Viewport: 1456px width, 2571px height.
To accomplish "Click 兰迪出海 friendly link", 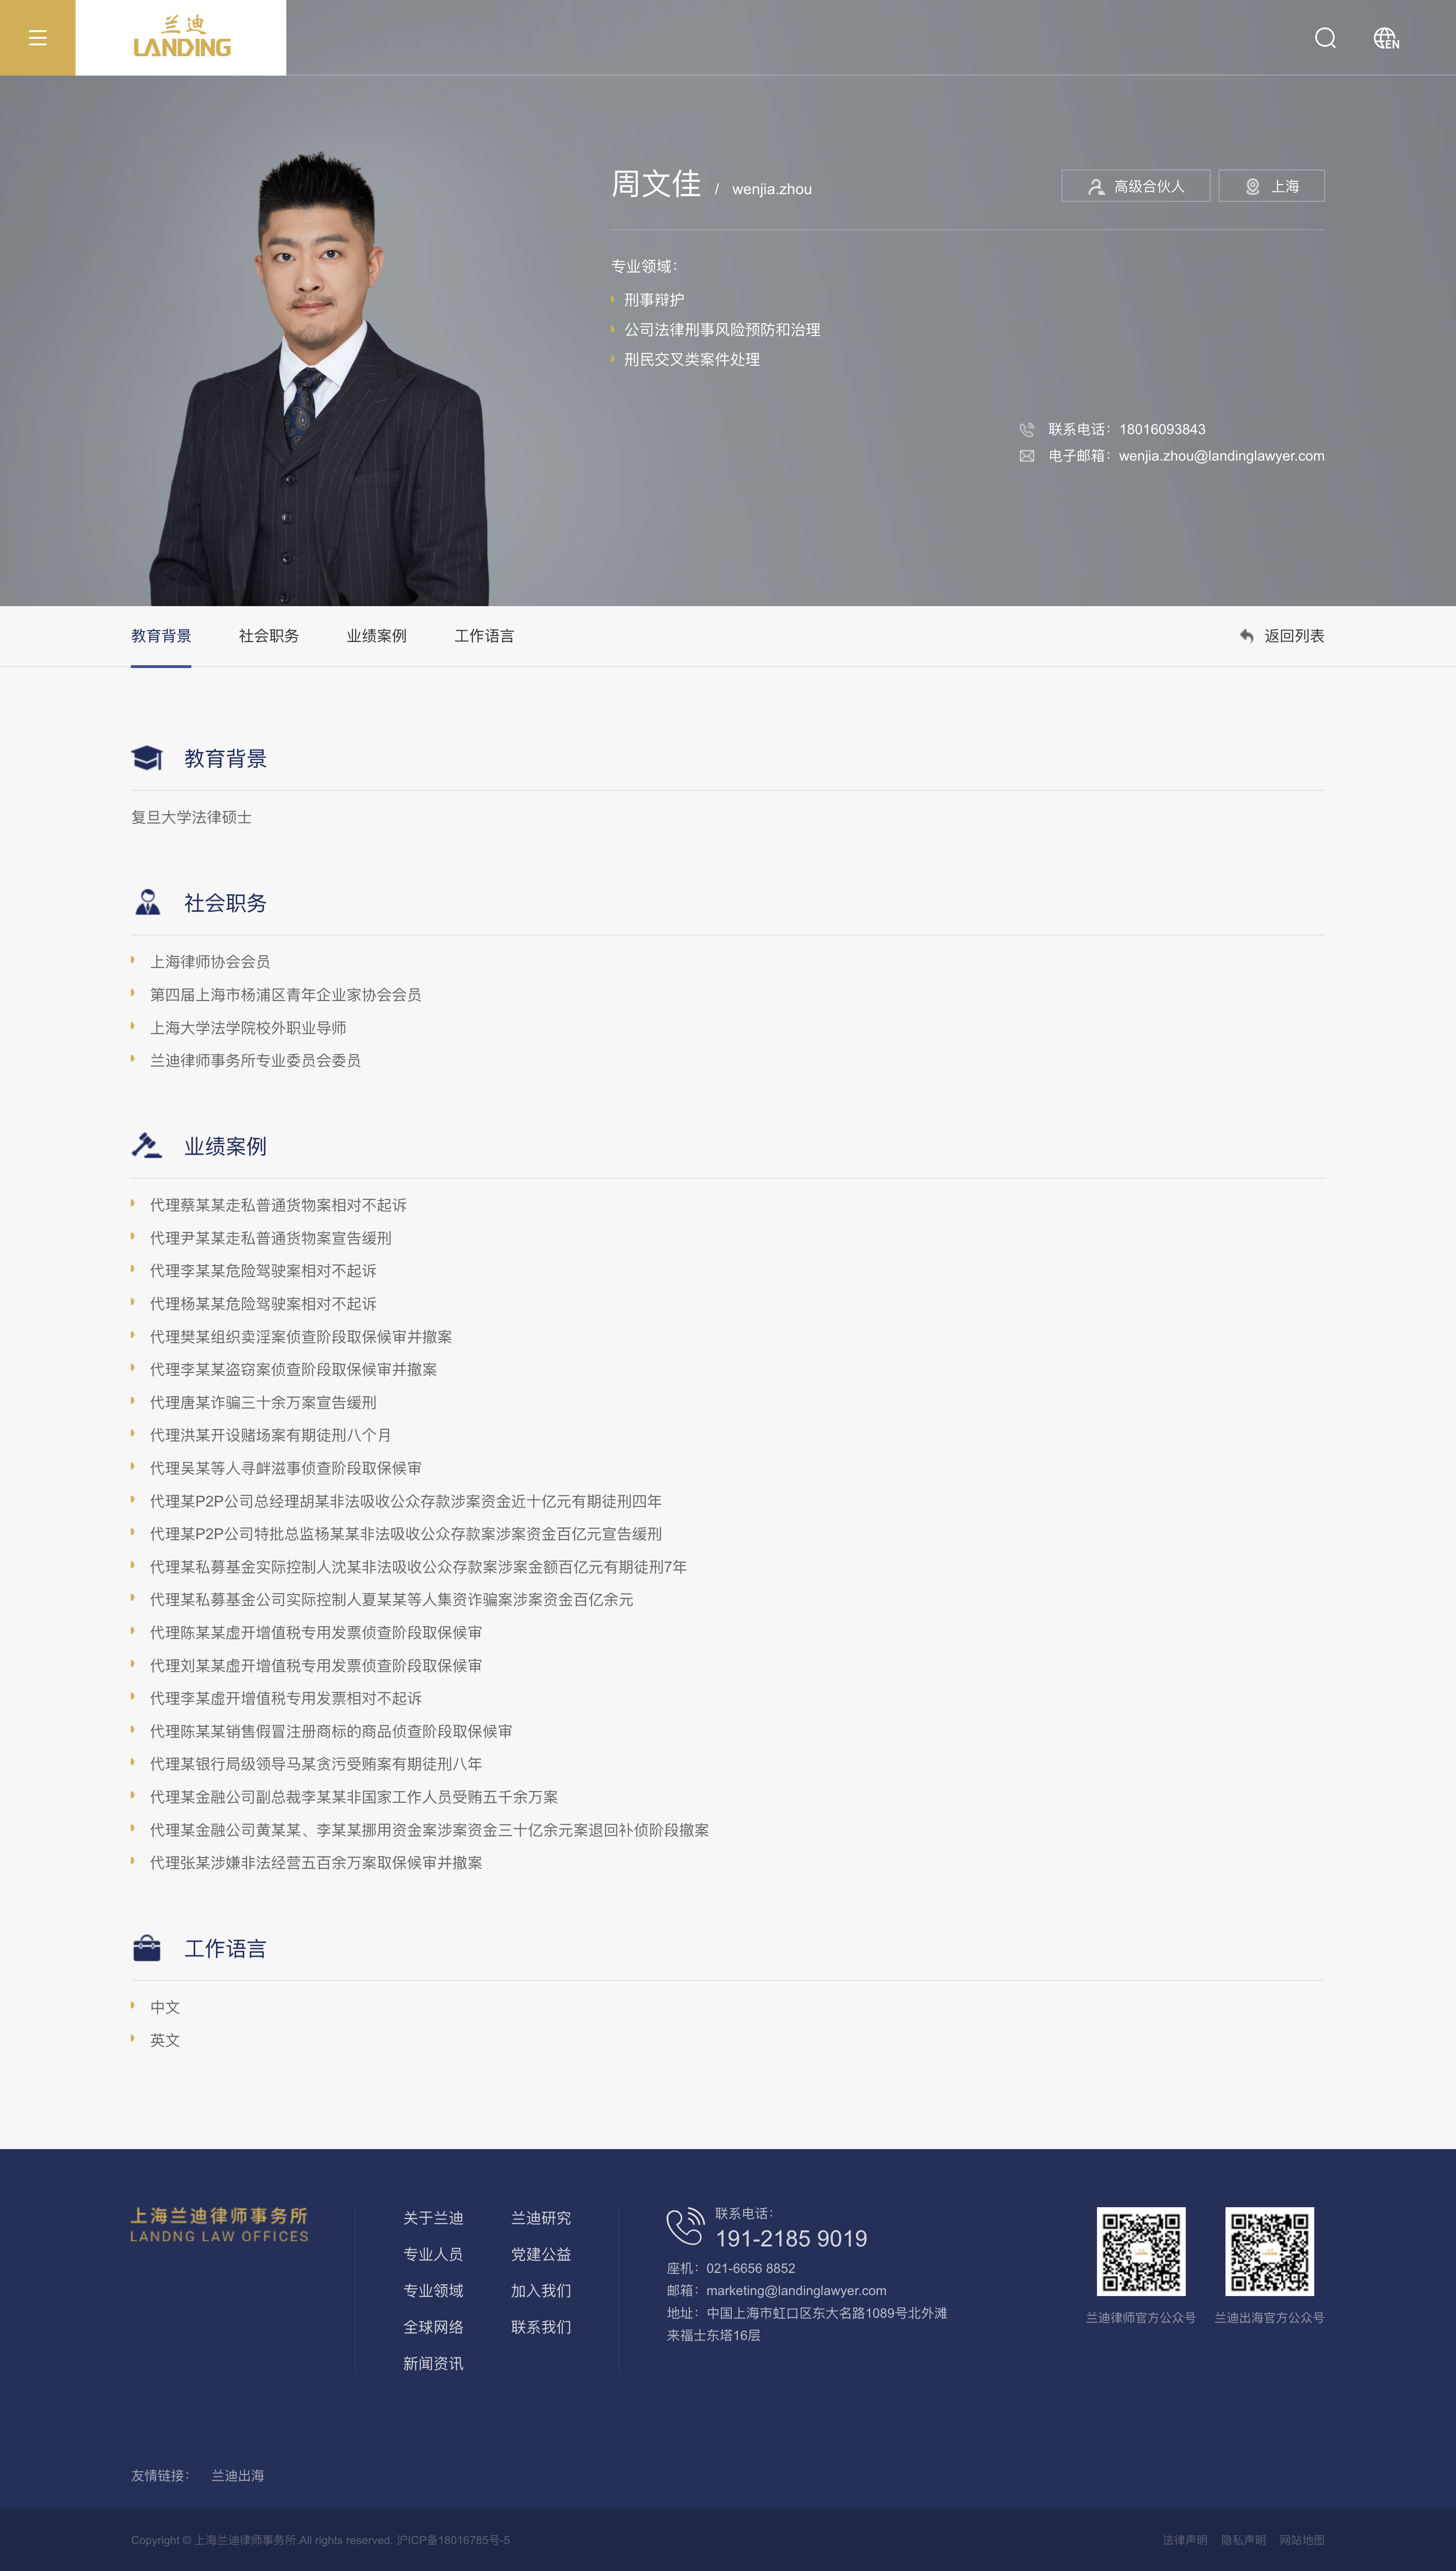I will [238, 2476].
